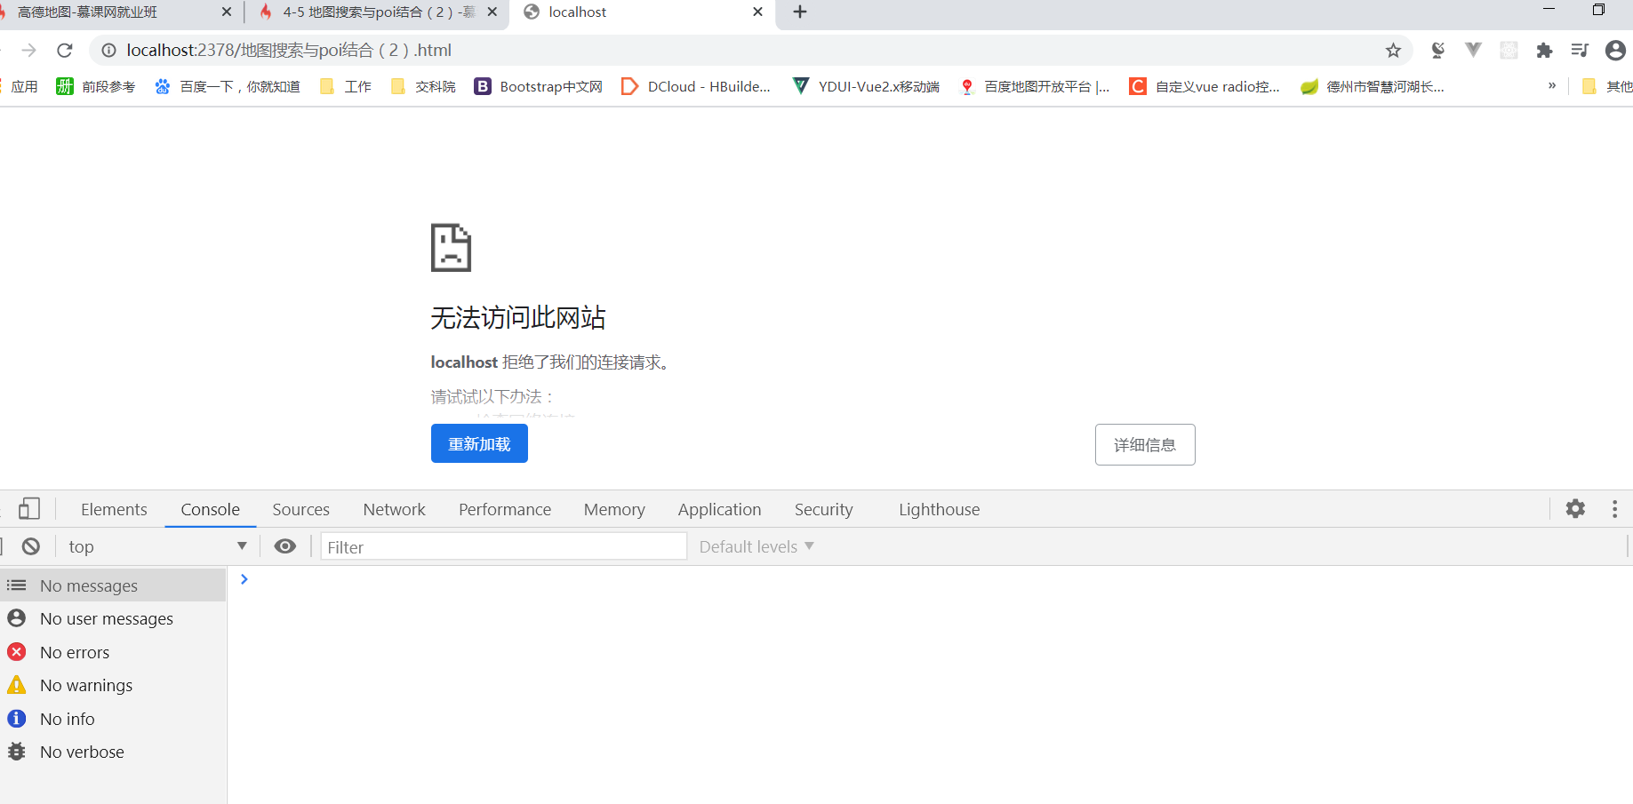1633x804 pixels.
Task: Open the browser profile avatar icon
Action: pos(1615,51)
